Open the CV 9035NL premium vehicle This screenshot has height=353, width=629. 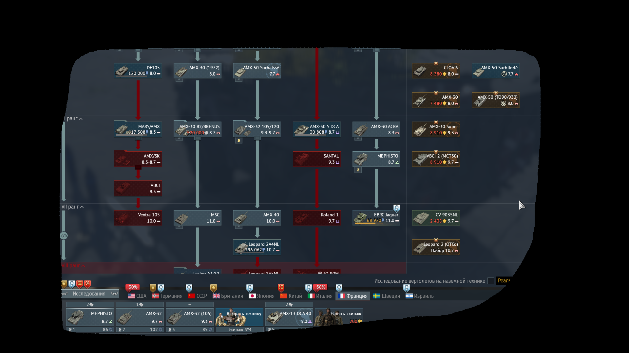click(x=436, y=218)
